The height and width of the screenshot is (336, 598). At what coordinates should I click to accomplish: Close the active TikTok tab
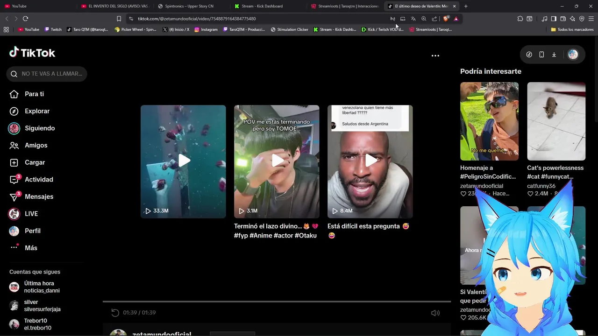[x=454, y=6]
